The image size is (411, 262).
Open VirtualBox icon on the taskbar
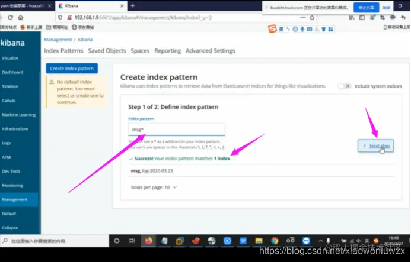(180, 241)
